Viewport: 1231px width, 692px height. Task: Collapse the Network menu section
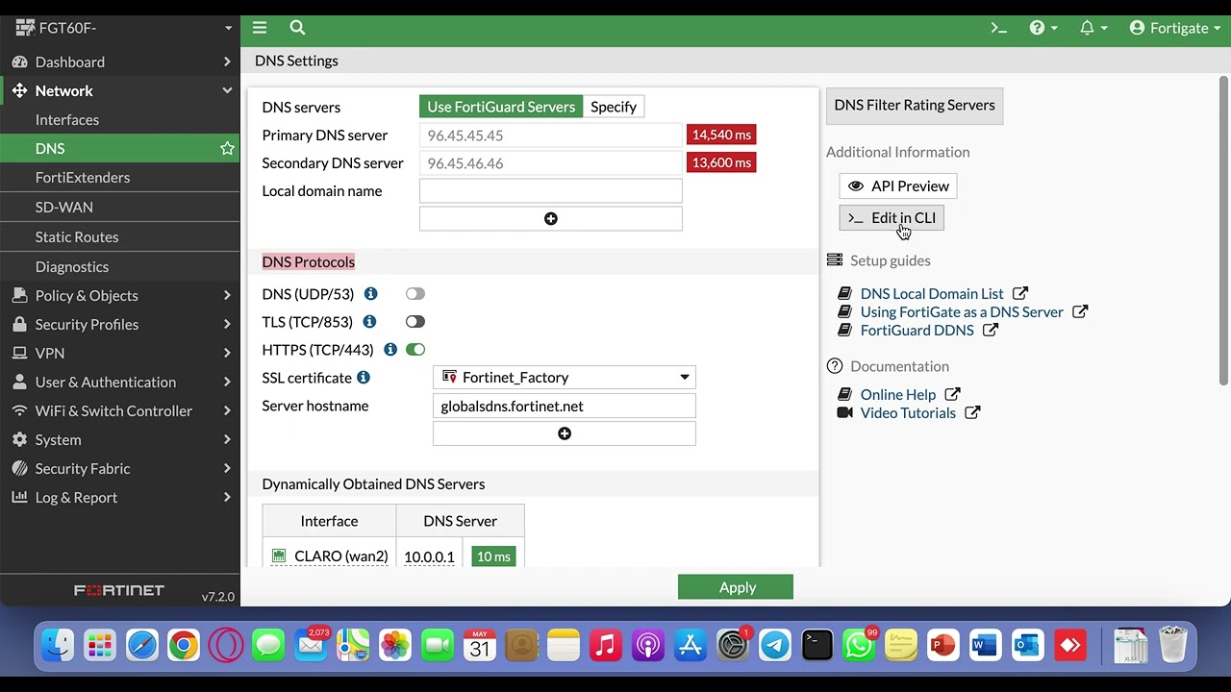coord(120,90)
